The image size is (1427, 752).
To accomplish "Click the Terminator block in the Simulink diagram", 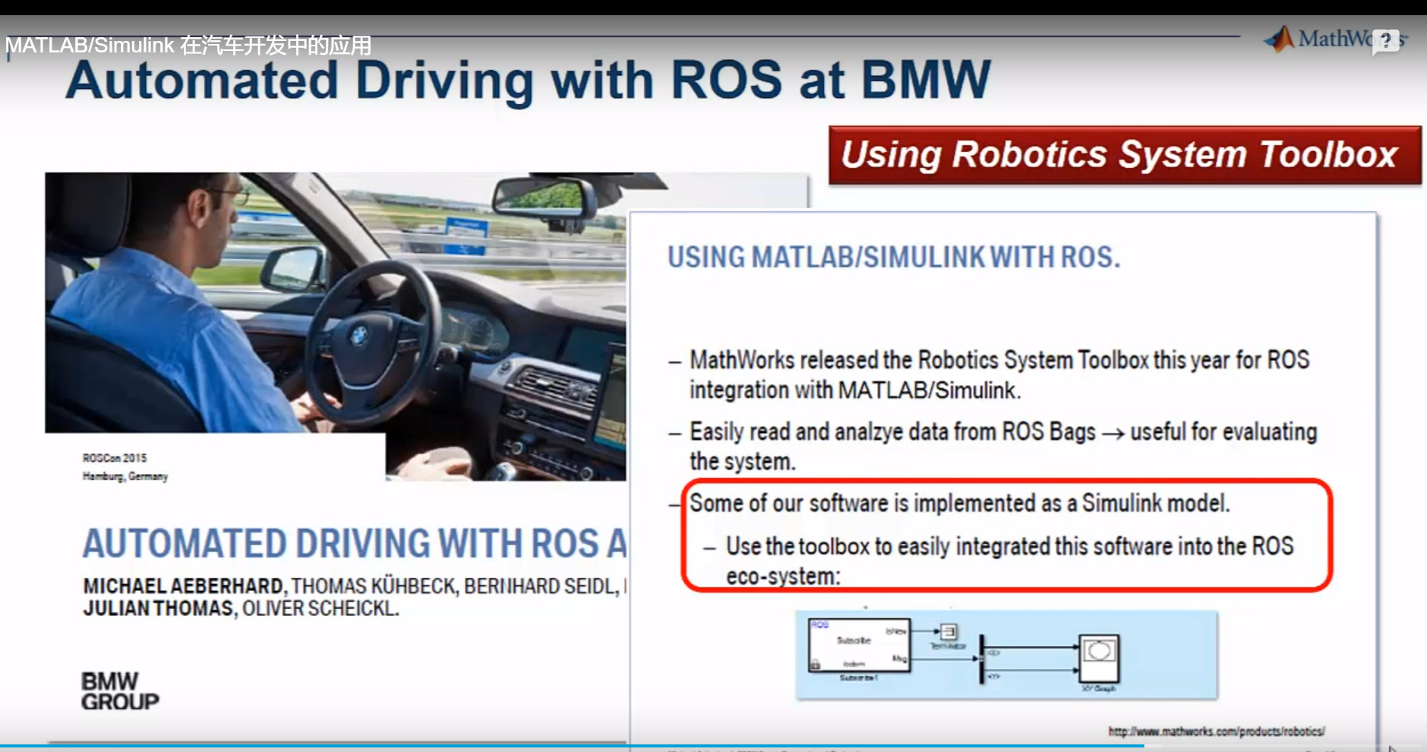I will tap(948, 631).
